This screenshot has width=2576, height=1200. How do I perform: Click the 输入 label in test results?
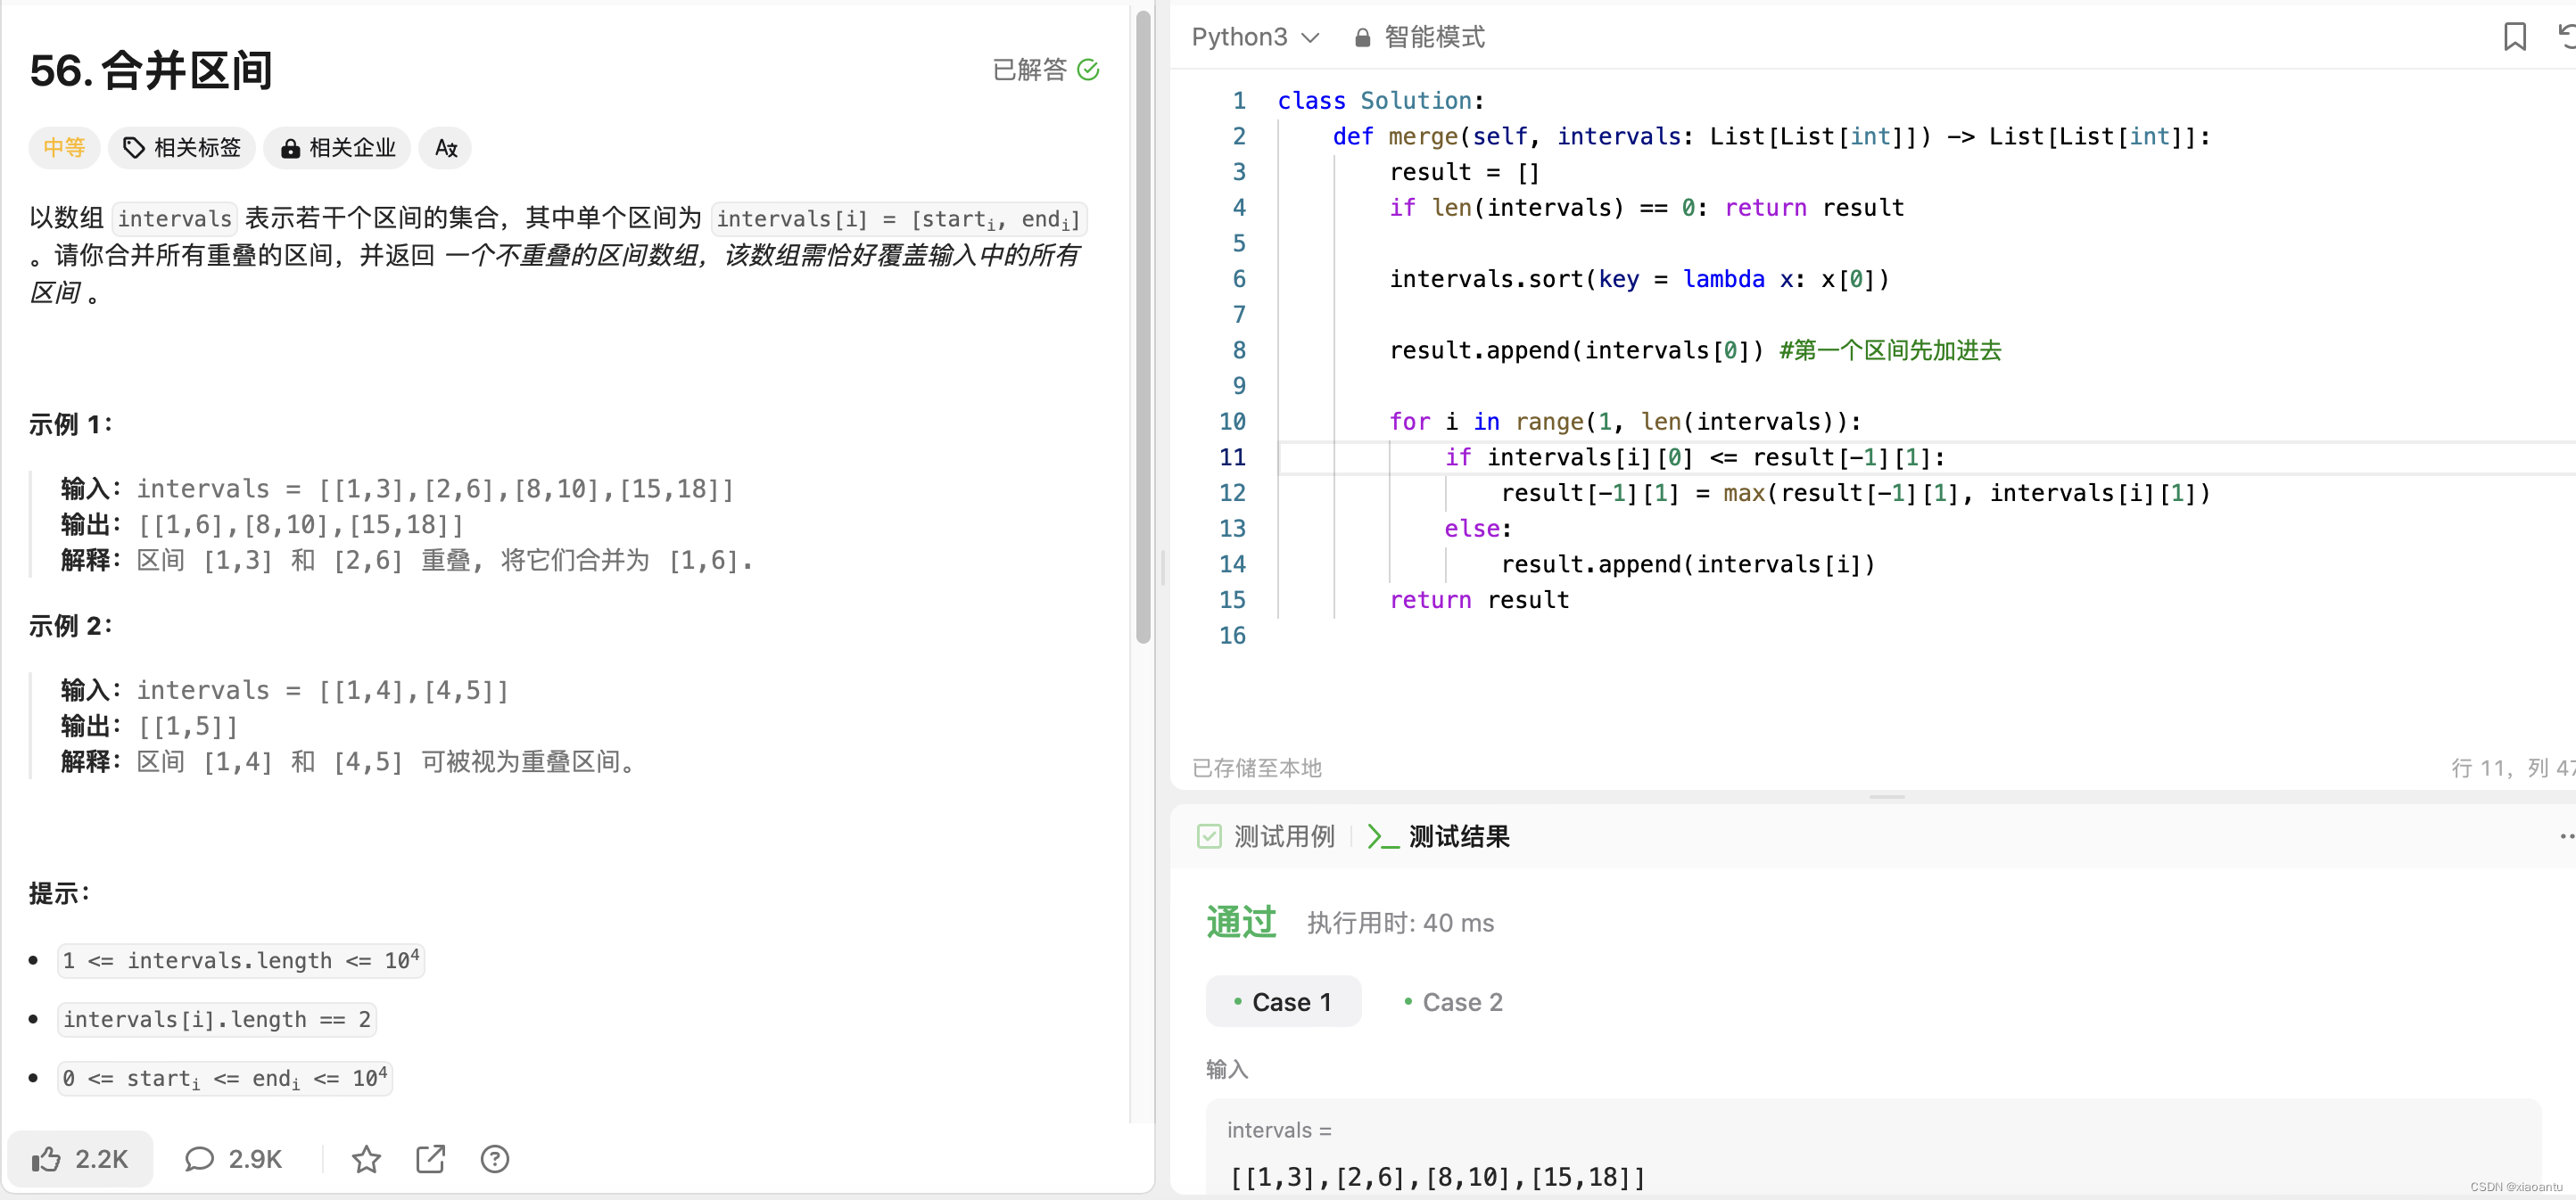1226,1069
